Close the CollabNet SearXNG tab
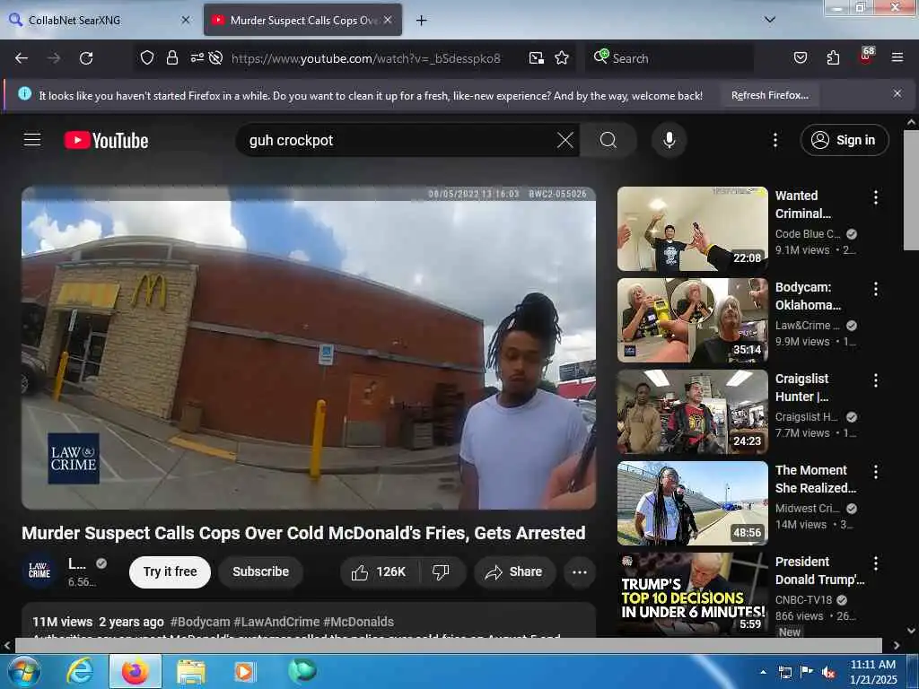The width and height of the screenshot is (919, 689). 186,20
